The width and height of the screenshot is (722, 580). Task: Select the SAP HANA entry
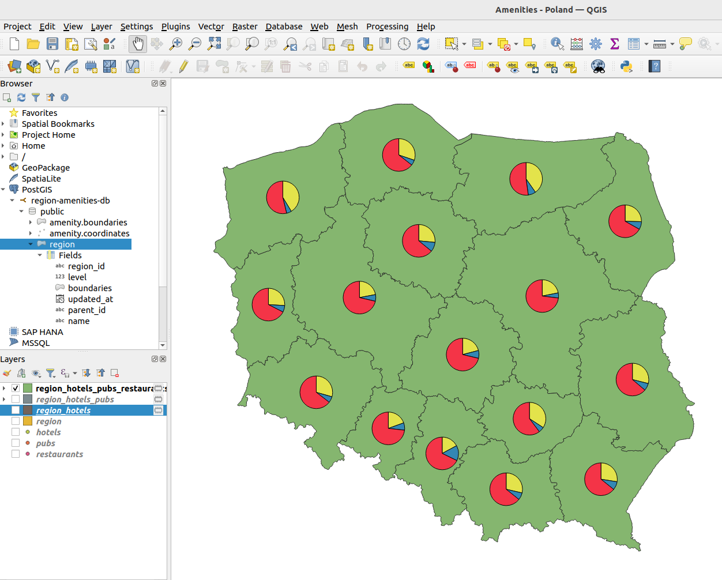pos(42,332)
